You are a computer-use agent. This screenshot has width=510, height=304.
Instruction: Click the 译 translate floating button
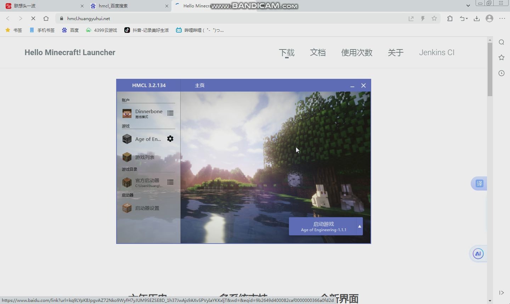pos(479,183)
